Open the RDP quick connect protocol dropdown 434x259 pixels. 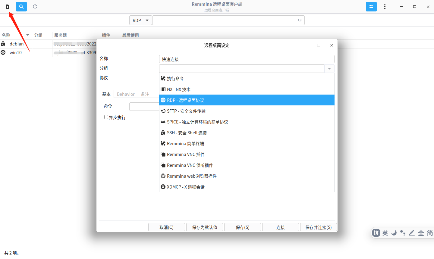(141, 20)
